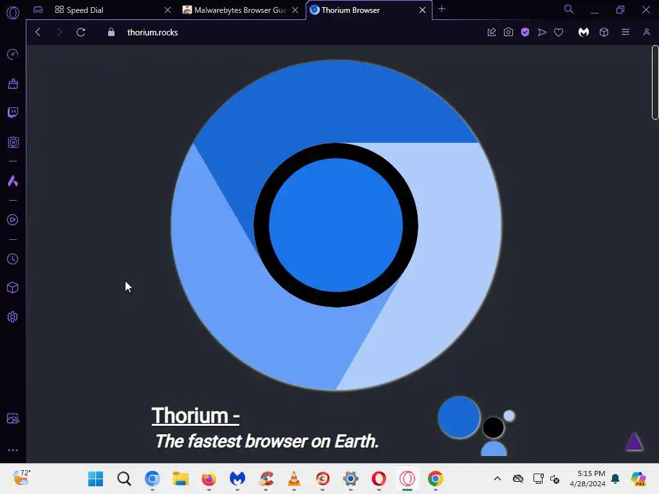Image resolution: width=659 pixels, height=494 pixels.
Task: Open red Opera browser in taskbar
Action: [378, 479]
